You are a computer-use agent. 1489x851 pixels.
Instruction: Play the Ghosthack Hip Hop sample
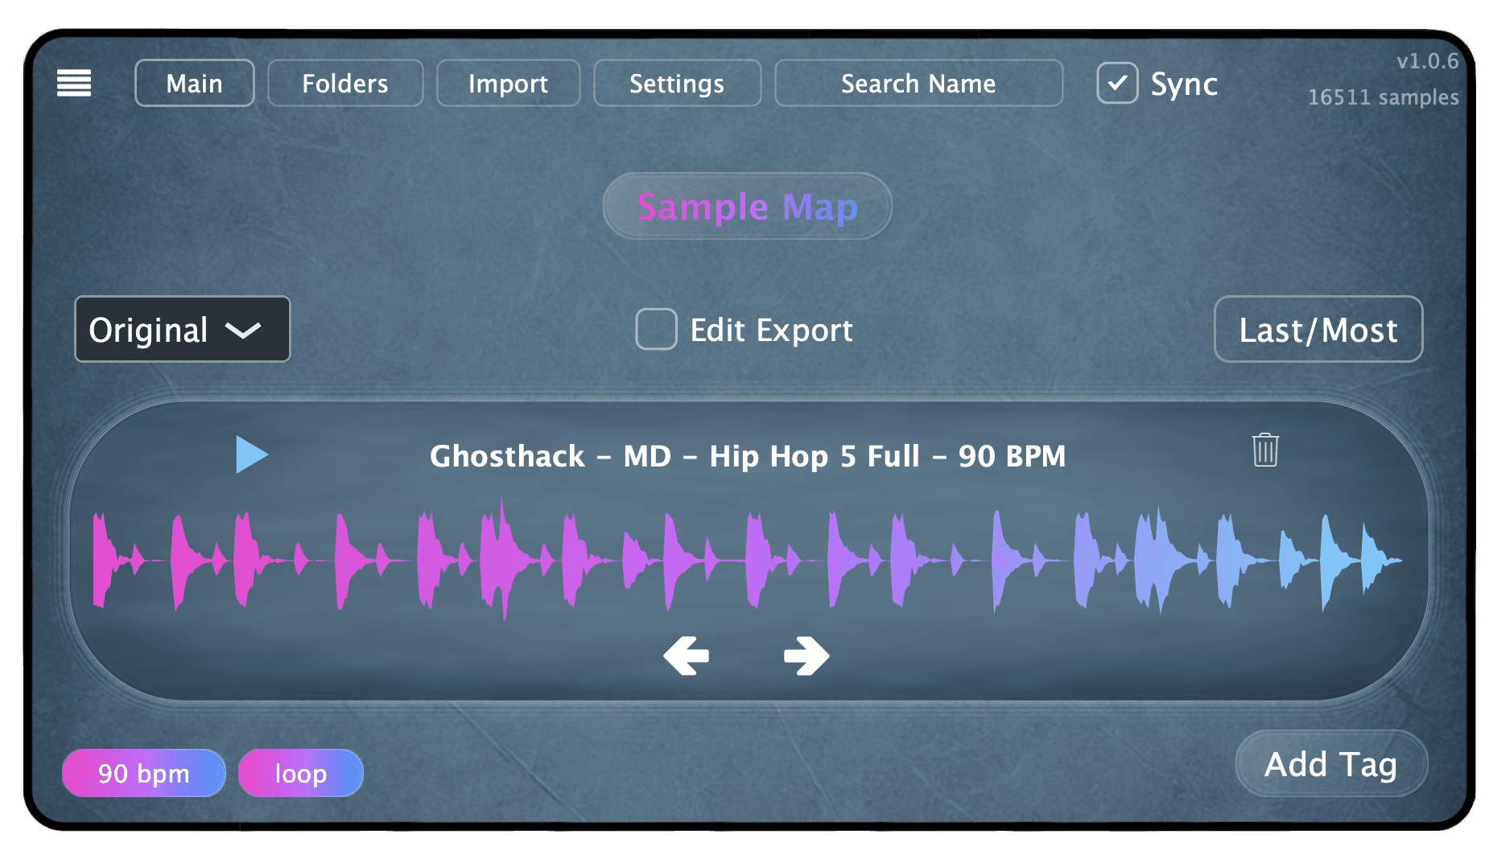pyautogui.click(x=251, y=454)
